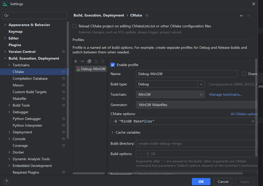Viewport: 263px width, 186px height.
Task: Expand the Toolchains node
Action: tap(9, 65)
